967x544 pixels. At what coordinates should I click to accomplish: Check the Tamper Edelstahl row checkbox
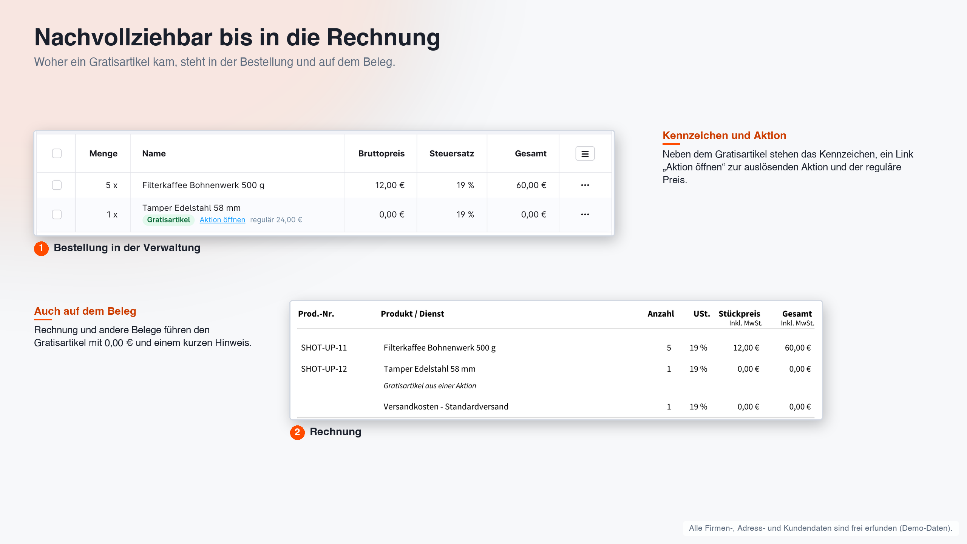tap(57, 215)
